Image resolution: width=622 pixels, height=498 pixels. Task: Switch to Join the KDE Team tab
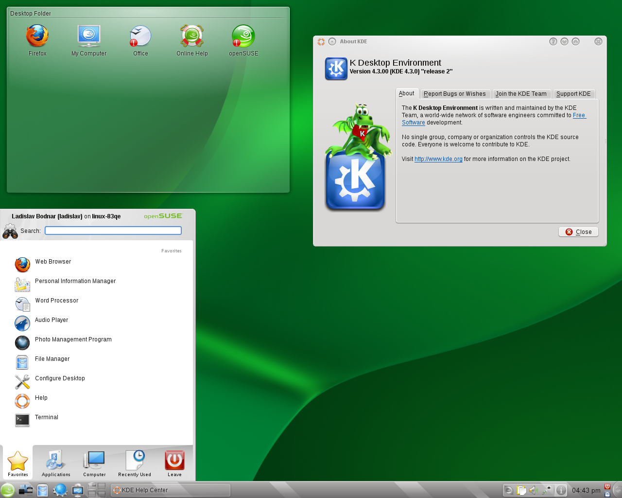click(521, 94)
